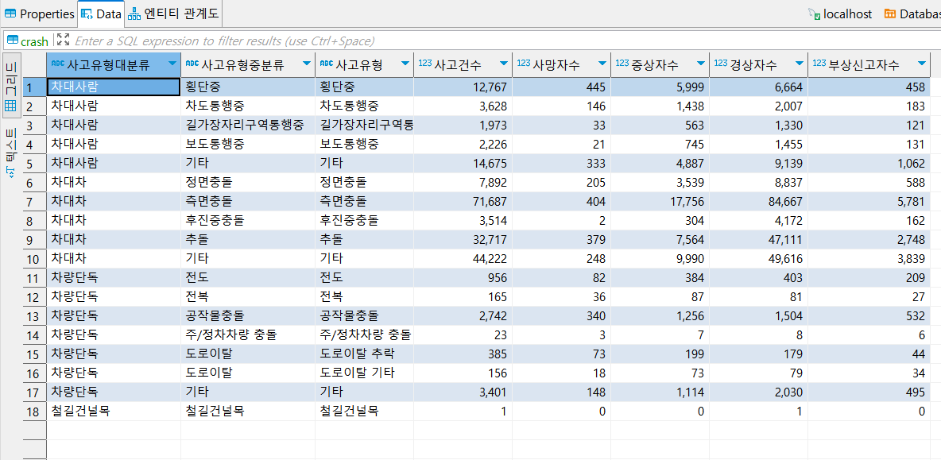Image resolution: width=941 pixels, height=460 pixels.
Task: Switch to the Properties tab
Action: [x=39, y=14]
